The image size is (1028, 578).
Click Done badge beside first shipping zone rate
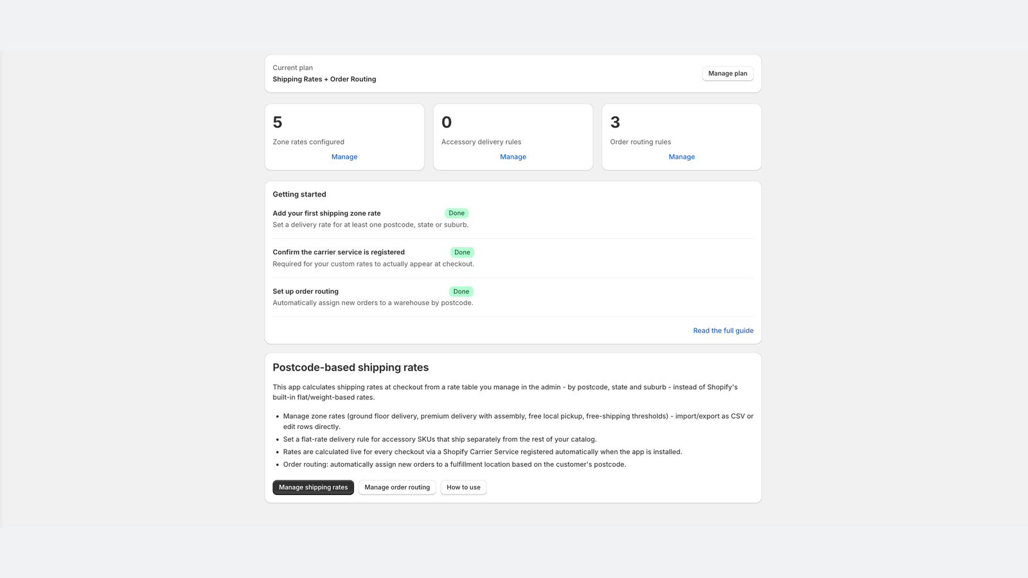457,213
